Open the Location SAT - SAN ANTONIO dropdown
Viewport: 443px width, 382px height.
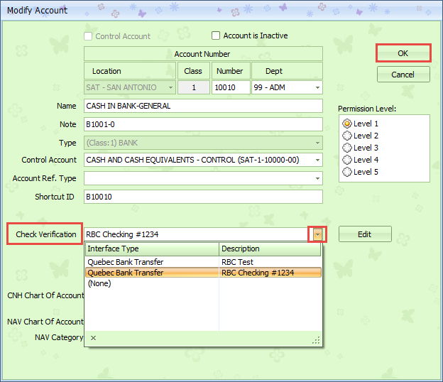click(170, 87)
